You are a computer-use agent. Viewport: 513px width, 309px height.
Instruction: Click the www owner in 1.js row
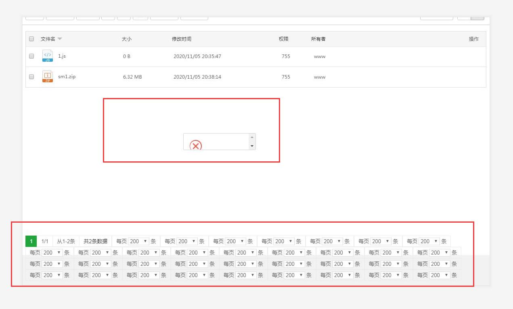[x=320, y=56]
